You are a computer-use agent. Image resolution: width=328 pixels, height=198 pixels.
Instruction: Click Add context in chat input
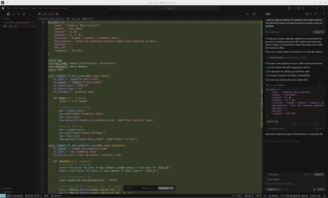[x=272, y=179]
